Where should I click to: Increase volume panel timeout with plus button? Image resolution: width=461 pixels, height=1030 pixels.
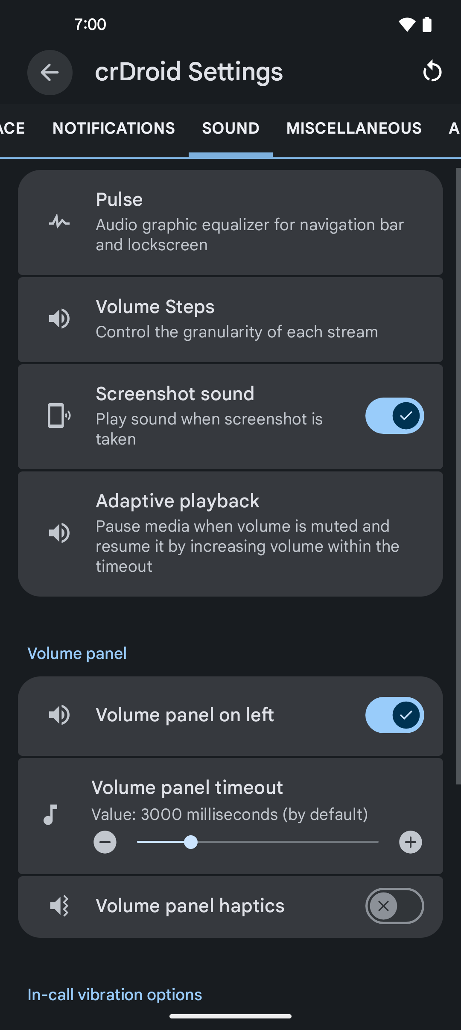coord(411,842)
